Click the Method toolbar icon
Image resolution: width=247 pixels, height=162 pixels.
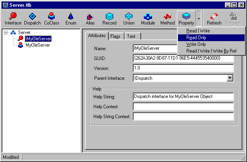pos(167,19)
